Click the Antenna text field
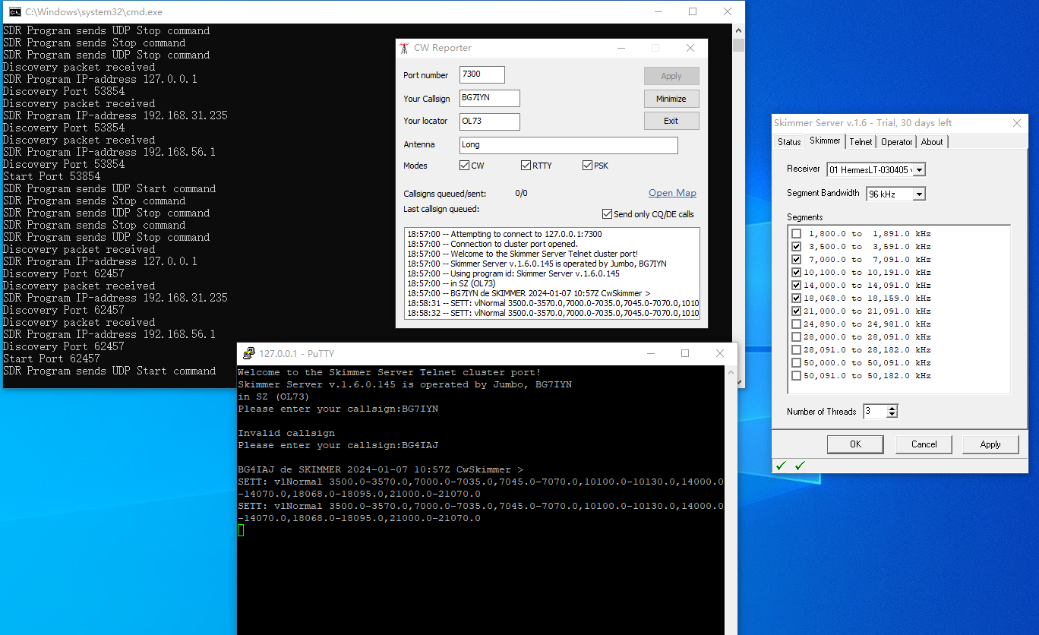This screenshot has width=1039, height=635. [x=568, y=144]
